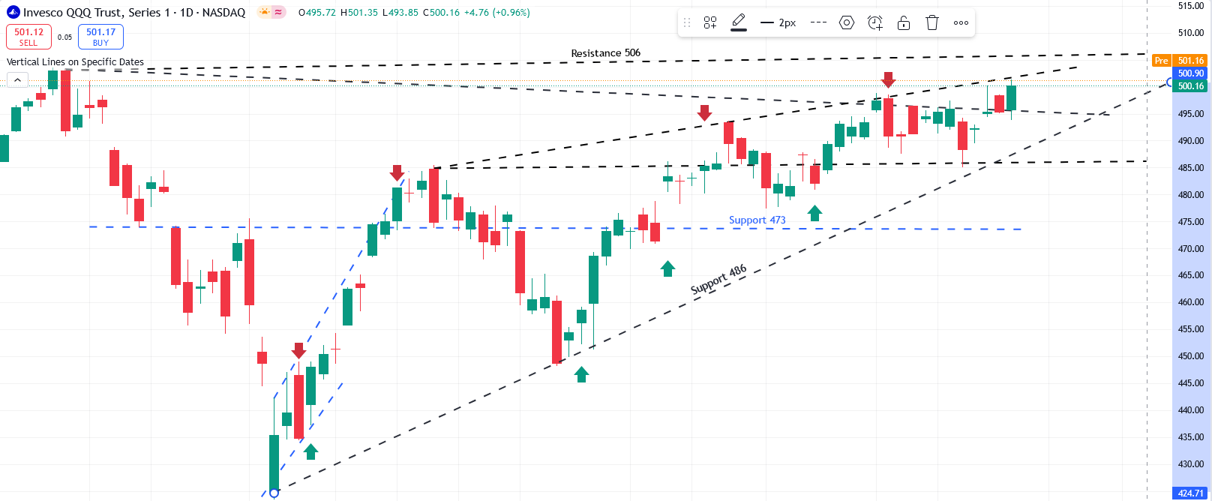This screenshot has width=1212, height=501.
Task: Click the 501.16 pre-market price label
Action: 1190,61
